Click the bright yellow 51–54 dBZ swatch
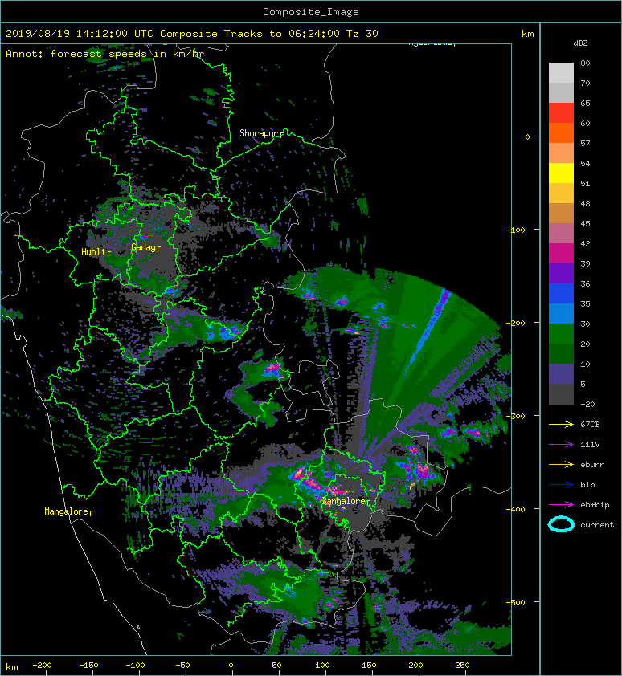The height and width of the screenshot is (676, 622). pyautogui.click(x=561, y=173)
